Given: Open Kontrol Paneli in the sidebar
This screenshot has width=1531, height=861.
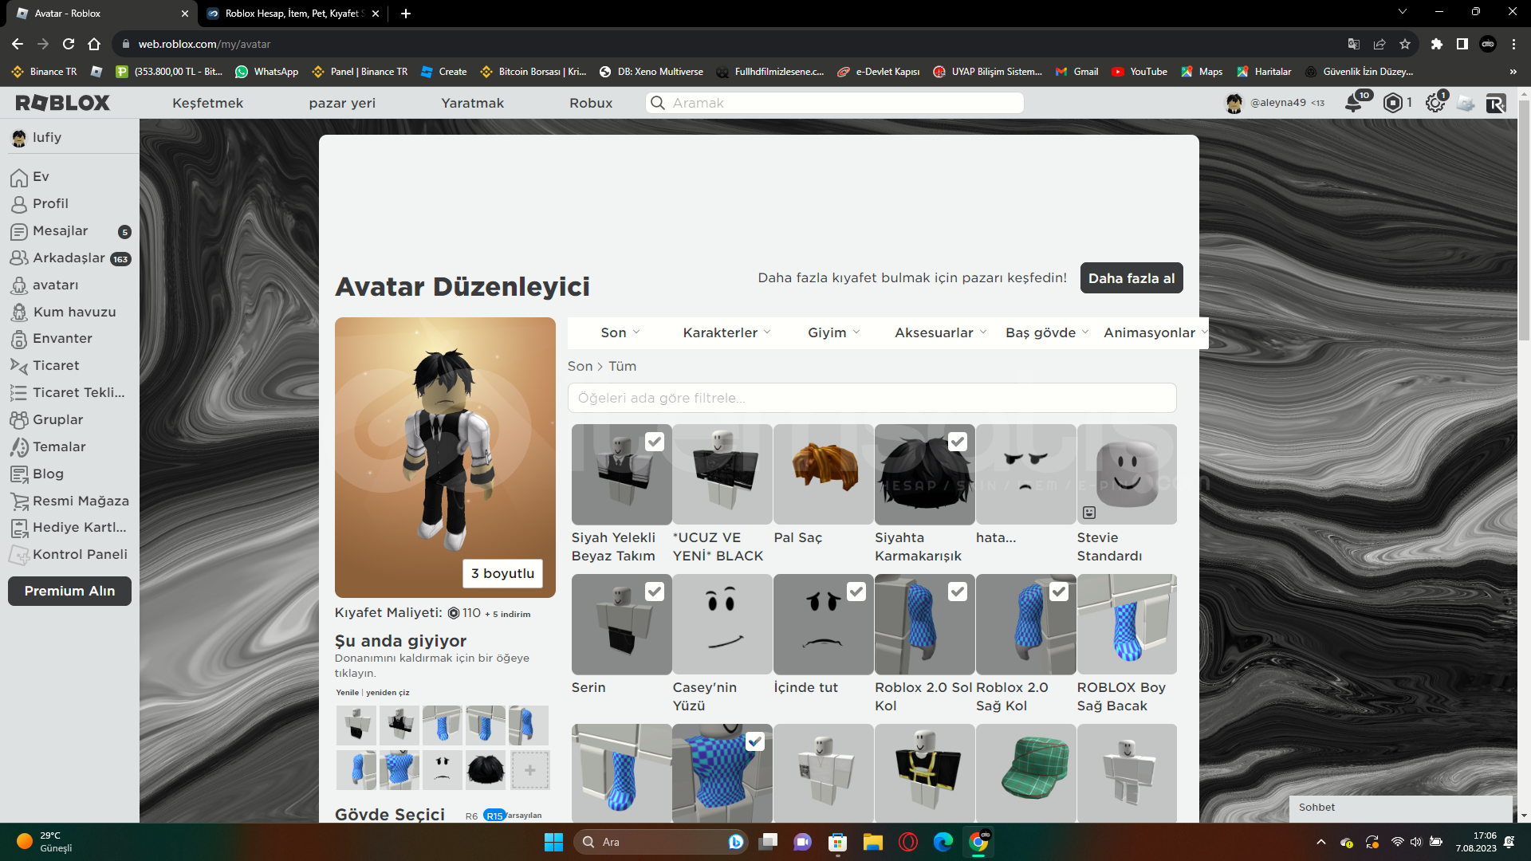Looking at the screenshot, I should pos(69,555).
